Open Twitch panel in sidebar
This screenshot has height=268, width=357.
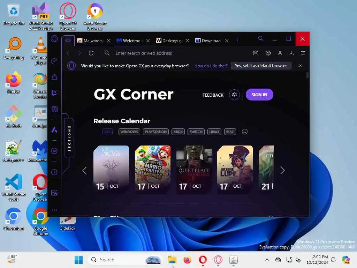54,93
